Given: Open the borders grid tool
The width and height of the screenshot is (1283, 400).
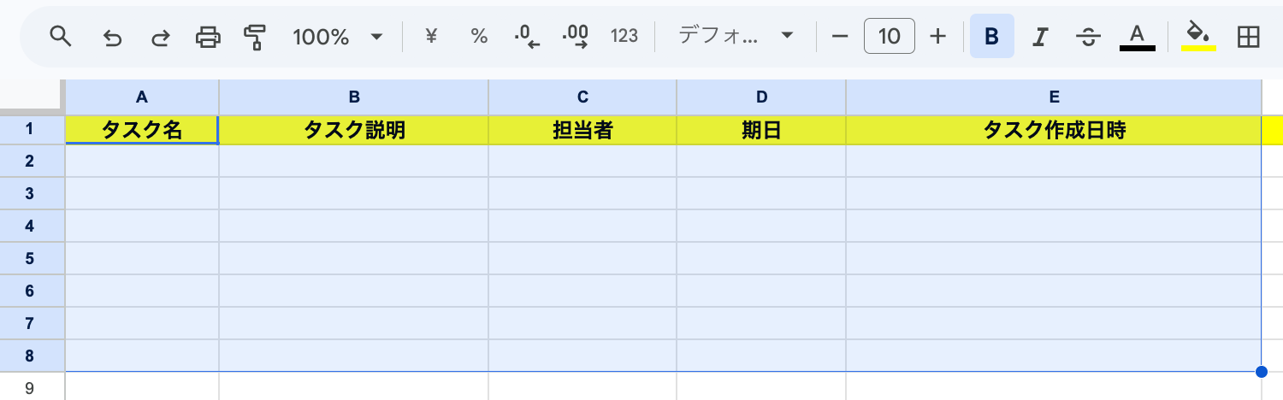Looking at the screenshot, I should pos(1249,36).
